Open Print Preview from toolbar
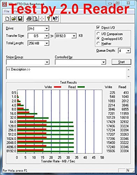This screenshot has width=137, height=175. [35, 19]
